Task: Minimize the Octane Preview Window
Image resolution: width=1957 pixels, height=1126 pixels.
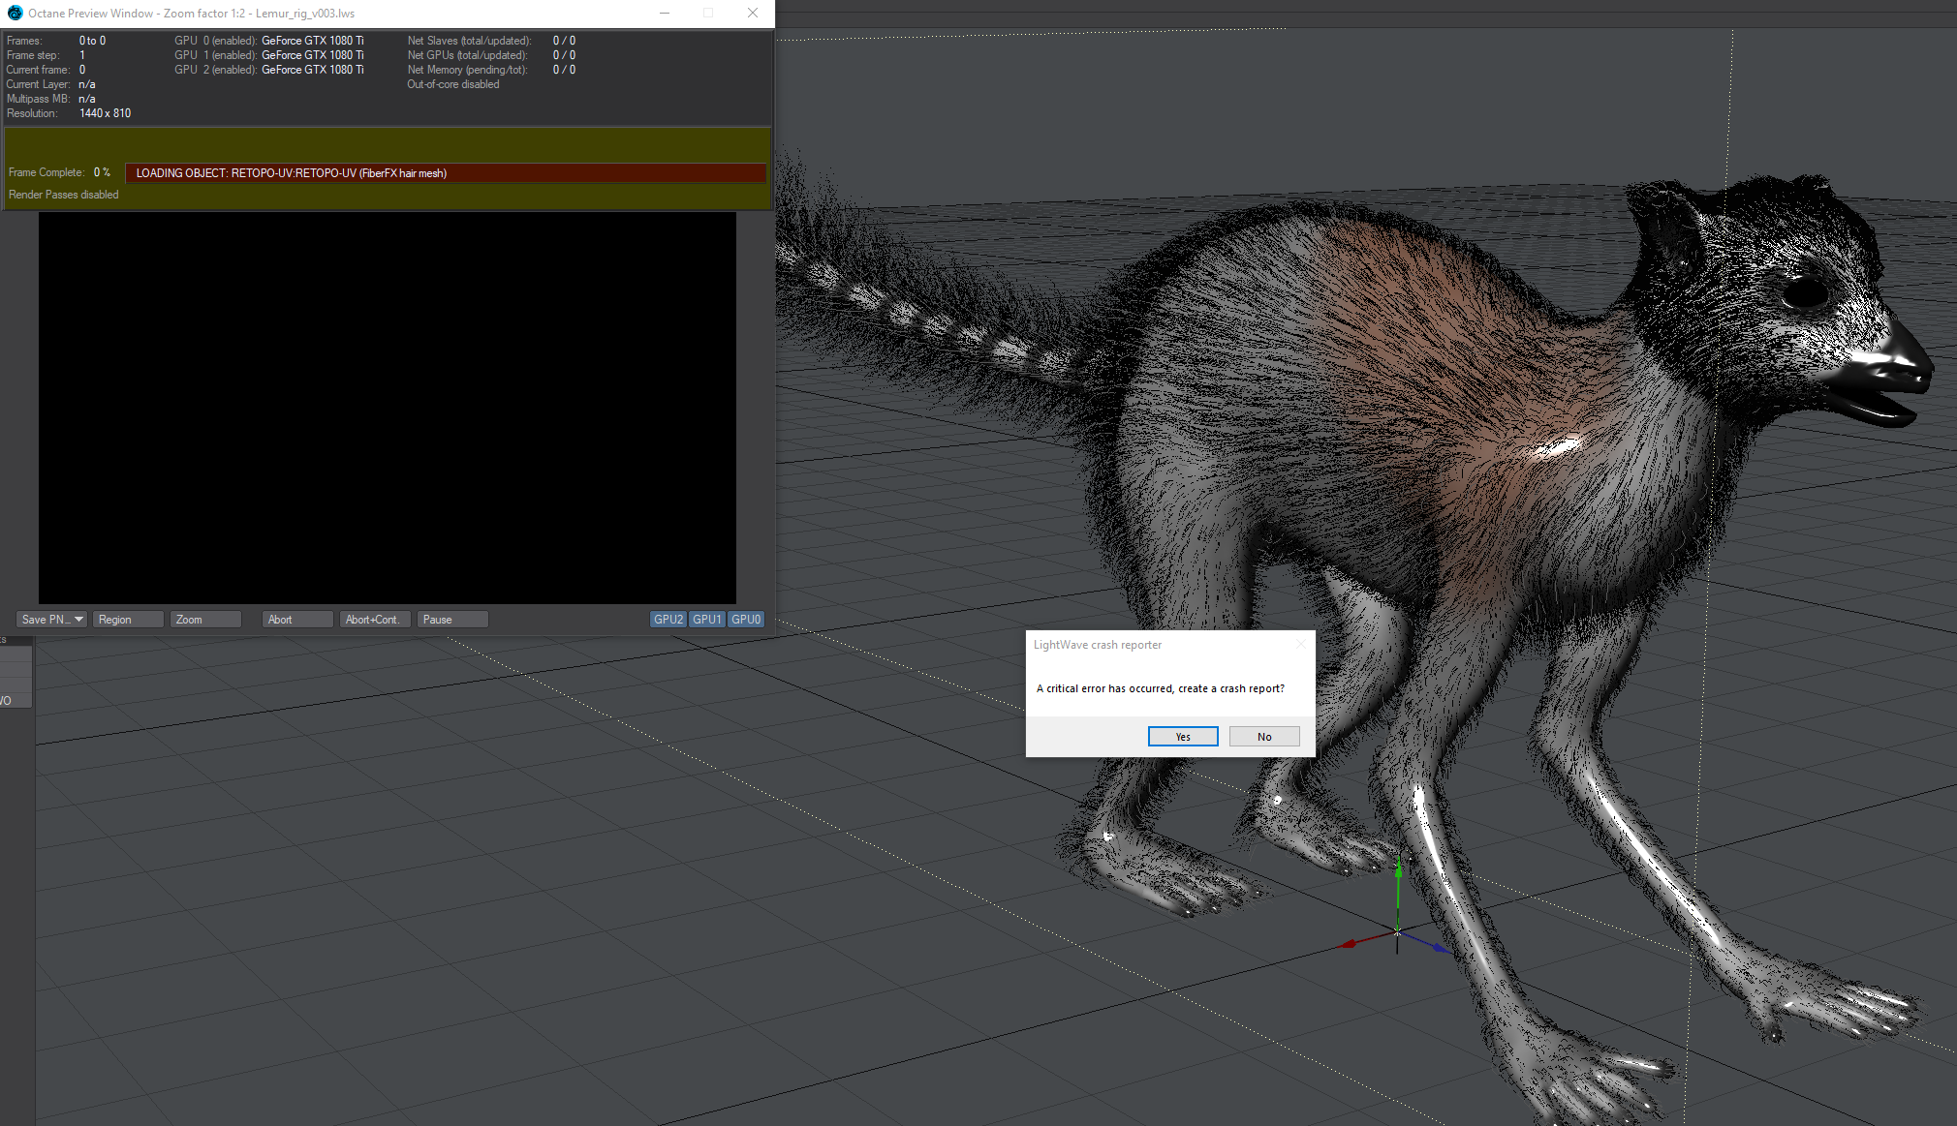Action: 665,14
